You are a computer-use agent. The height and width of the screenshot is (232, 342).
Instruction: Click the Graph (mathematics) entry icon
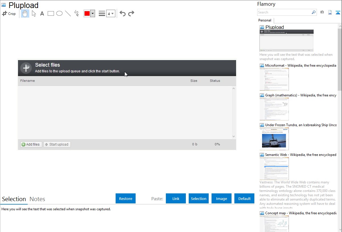[x=262, y=95]
